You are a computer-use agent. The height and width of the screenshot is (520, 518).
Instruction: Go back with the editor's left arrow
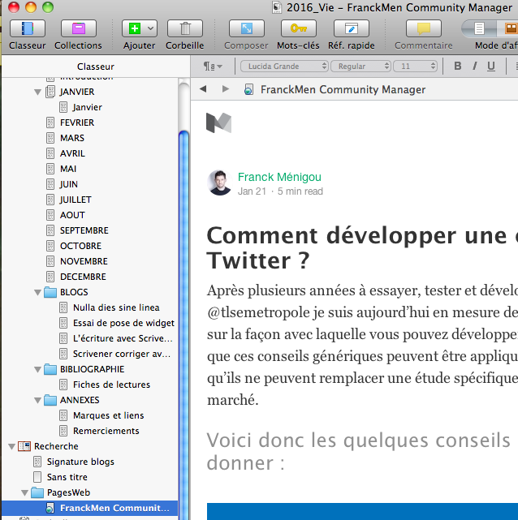203,89
